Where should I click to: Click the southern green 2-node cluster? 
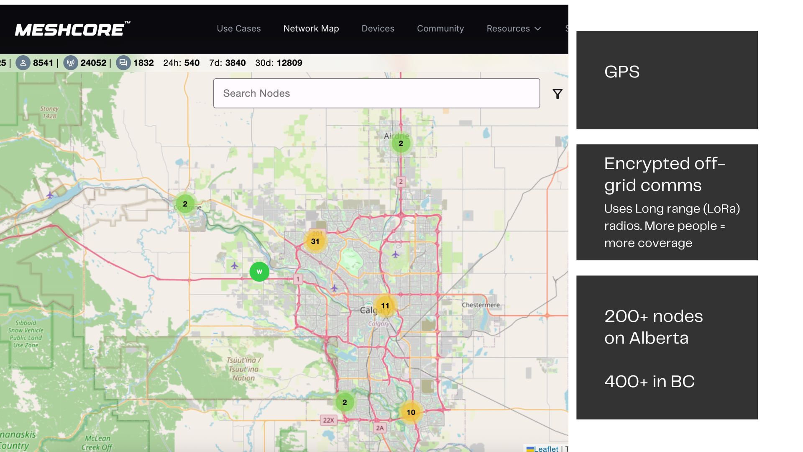(345, 403)
